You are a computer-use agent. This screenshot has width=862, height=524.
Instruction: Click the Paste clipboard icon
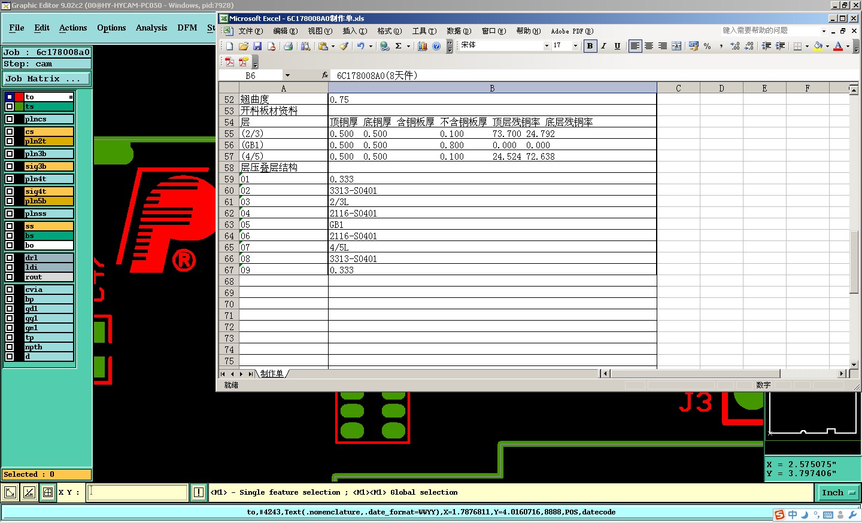(x=323, y=46)
